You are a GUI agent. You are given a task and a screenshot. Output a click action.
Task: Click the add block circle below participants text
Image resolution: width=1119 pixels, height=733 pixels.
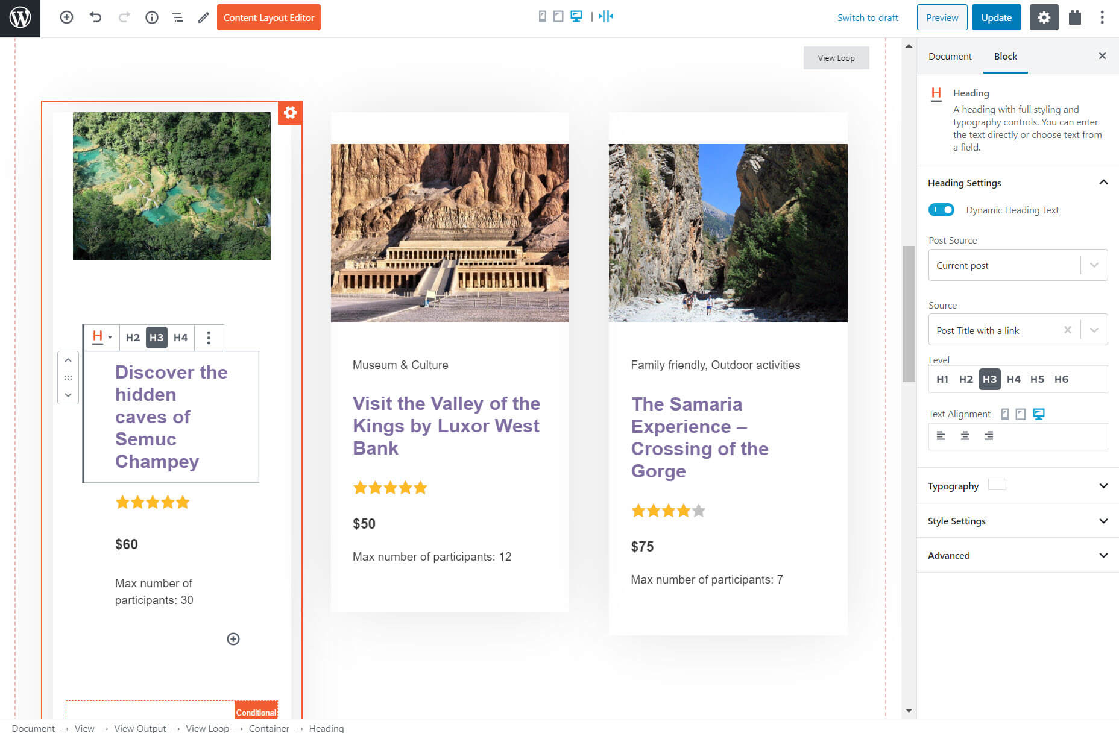[233, 639]
